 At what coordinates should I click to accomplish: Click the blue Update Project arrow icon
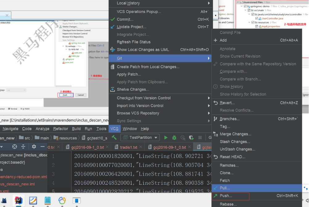pyautogui.click(x=113, y=27)
